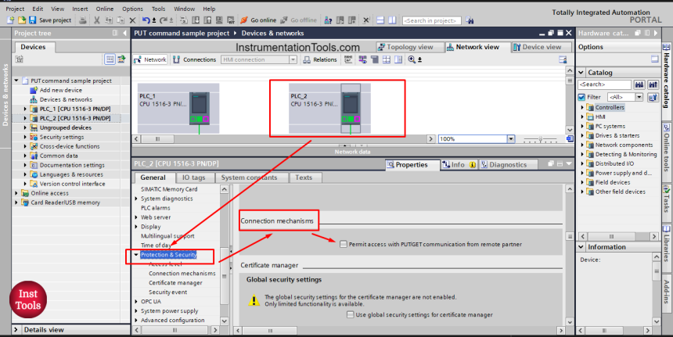Screen dimensions: 673x337
Task: Collapse the Project tree with arrow icon
Action: [124, 33]
